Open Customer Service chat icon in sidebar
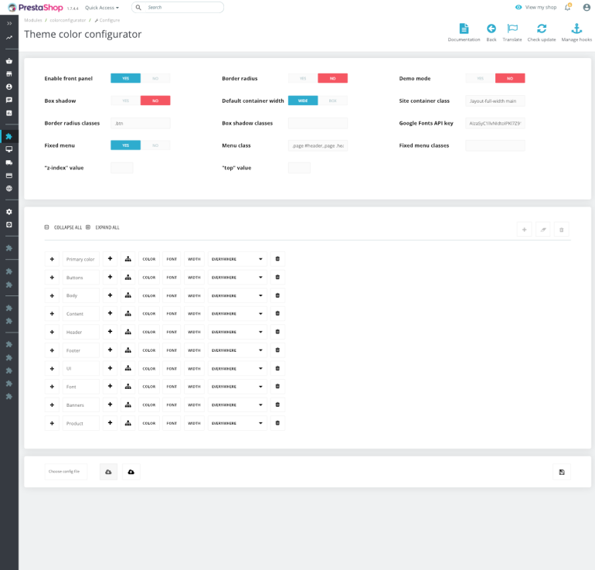Screen dimensions: 595x570 9,100
